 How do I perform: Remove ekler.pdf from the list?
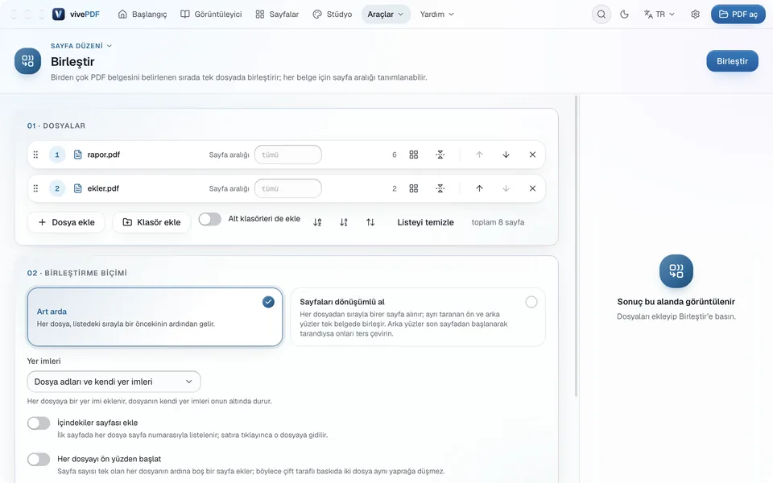click(x=532, y=188)
